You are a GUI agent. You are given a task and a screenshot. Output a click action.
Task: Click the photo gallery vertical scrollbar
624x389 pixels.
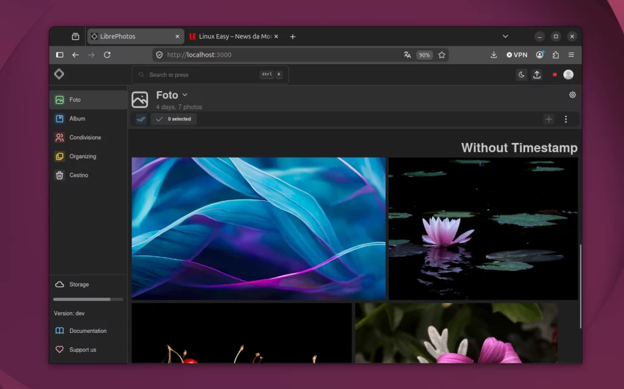tap(580, 286)
